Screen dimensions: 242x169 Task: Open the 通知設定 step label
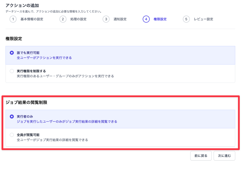tap(120, 19)
